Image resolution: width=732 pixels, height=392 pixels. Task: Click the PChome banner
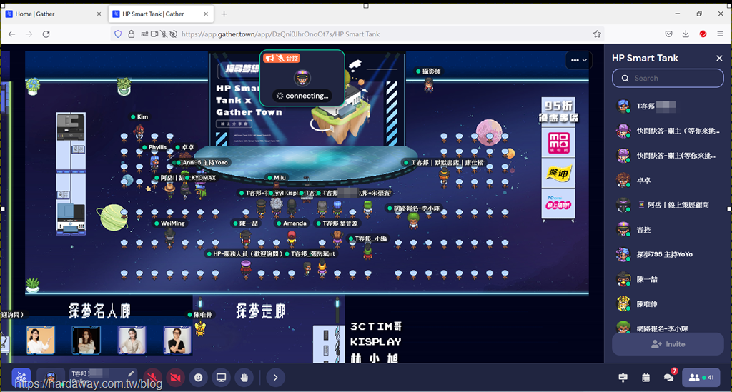click(x=558, y=203)
